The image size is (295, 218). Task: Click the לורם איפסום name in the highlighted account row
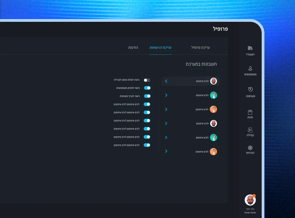pos(202,81)
